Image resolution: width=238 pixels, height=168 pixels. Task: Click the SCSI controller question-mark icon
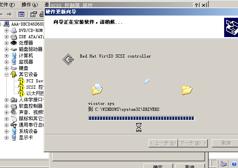21,87
